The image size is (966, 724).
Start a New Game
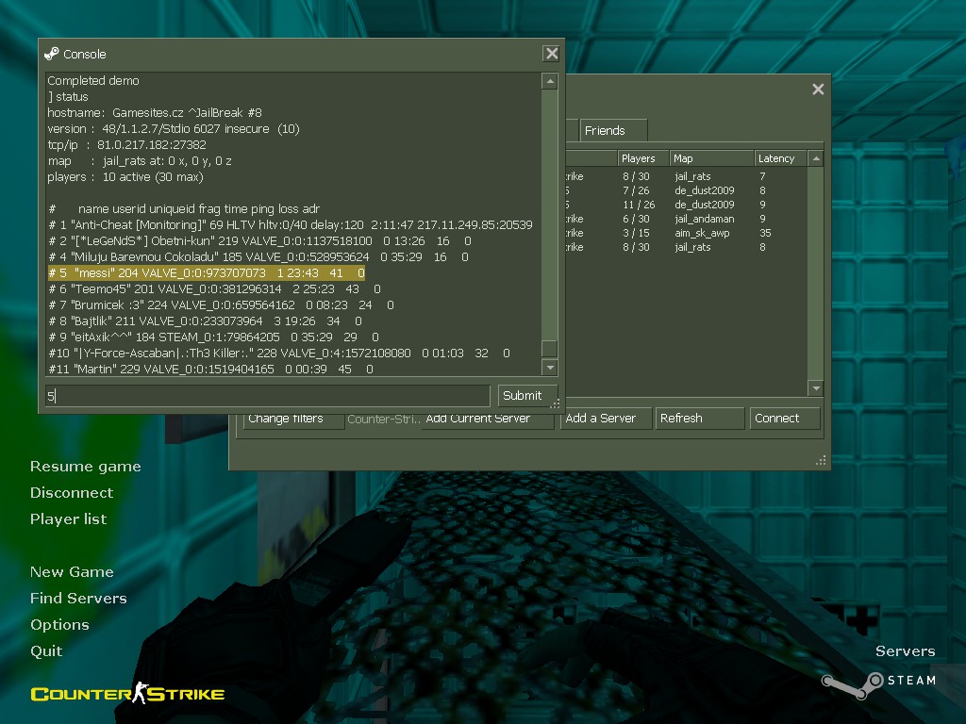click(x=72, y=572)
